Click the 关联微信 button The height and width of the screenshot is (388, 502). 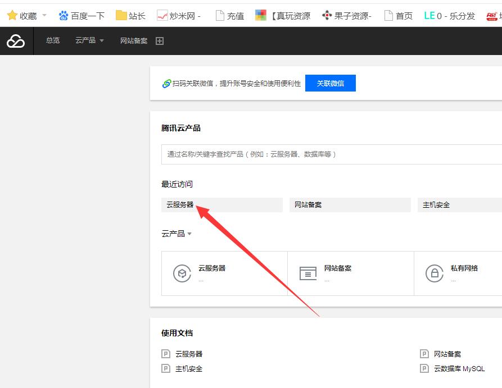point(330,83)
